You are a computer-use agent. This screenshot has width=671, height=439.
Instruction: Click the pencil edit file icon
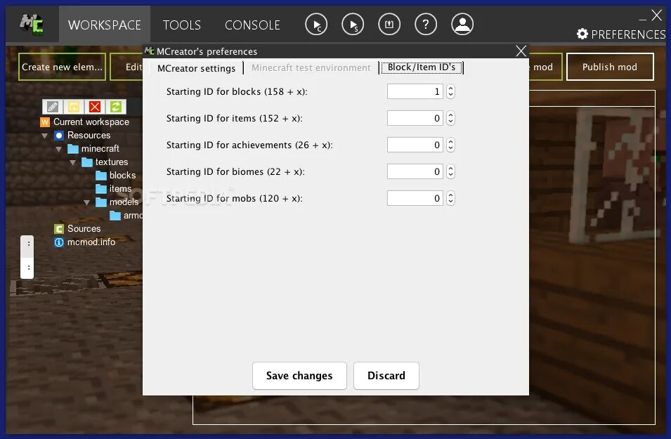pos(53,107)
